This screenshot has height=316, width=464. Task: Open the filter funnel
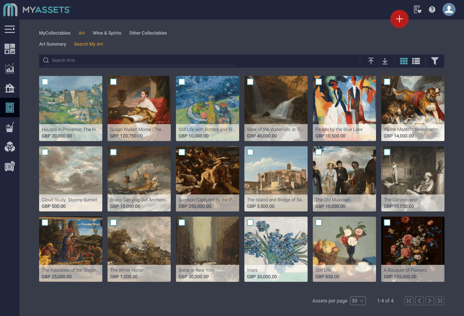(435, 61)
